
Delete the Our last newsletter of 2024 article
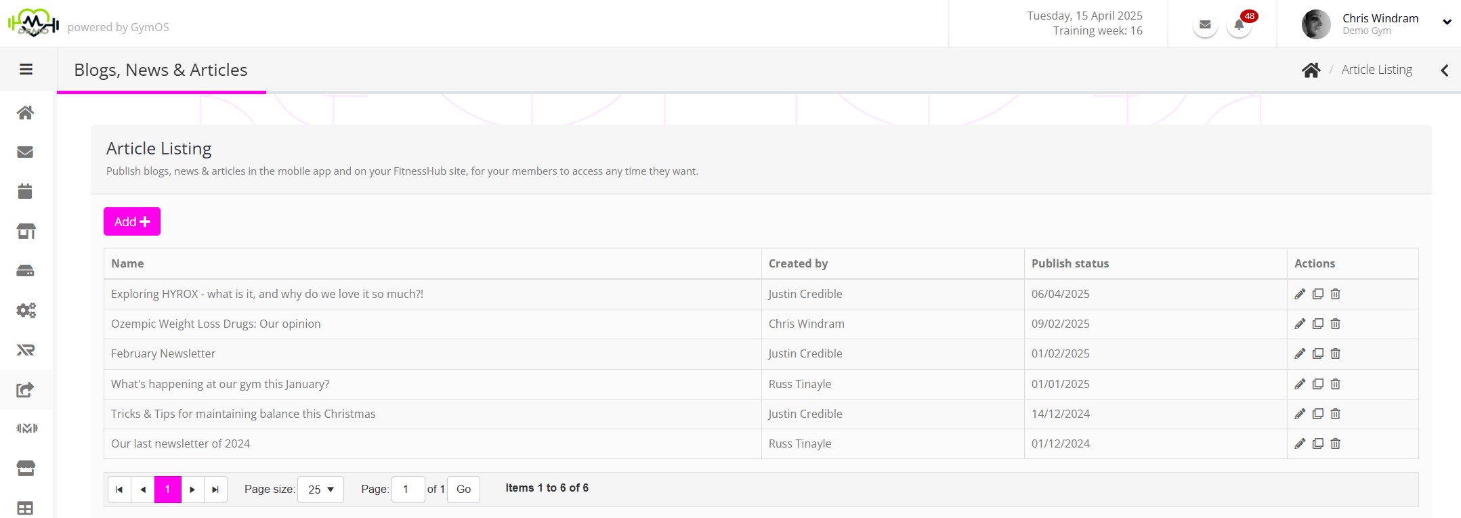pyautogui.click(x=1335, y=444)
